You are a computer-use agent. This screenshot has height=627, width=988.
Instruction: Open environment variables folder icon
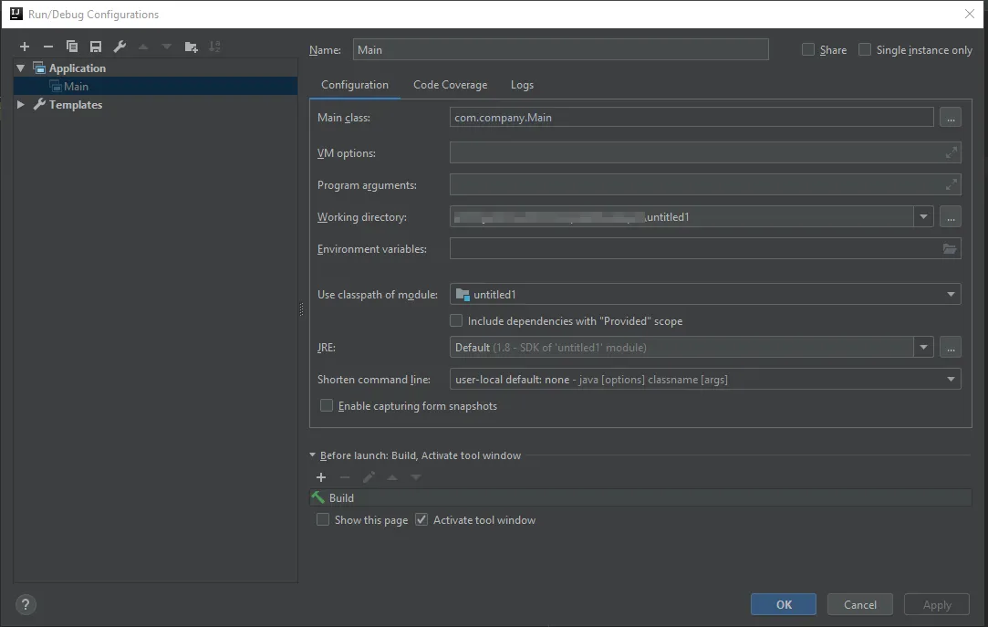[x=950, y=249]
